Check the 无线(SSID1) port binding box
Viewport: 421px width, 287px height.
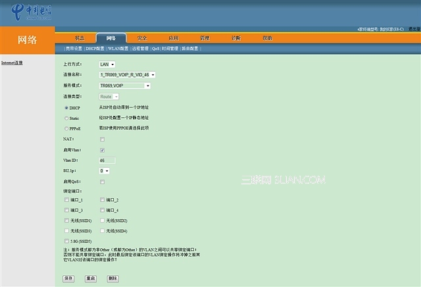point(66,221)
